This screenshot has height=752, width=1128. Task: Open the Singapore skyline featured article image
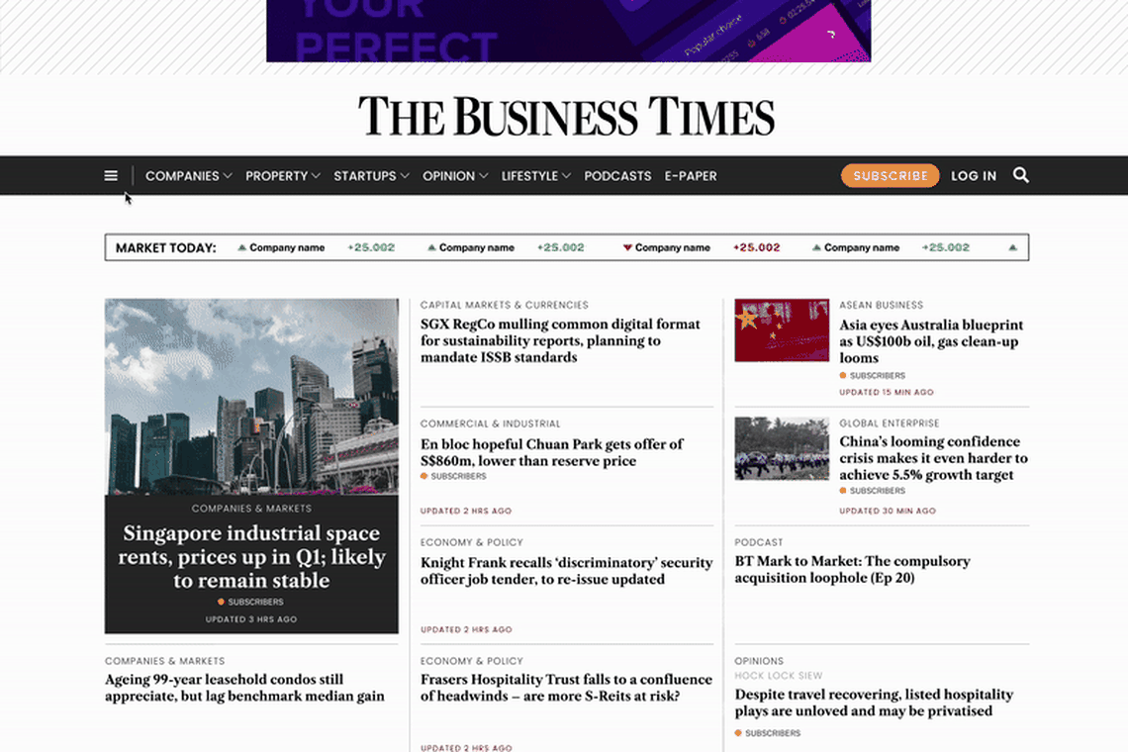[251, 396]
